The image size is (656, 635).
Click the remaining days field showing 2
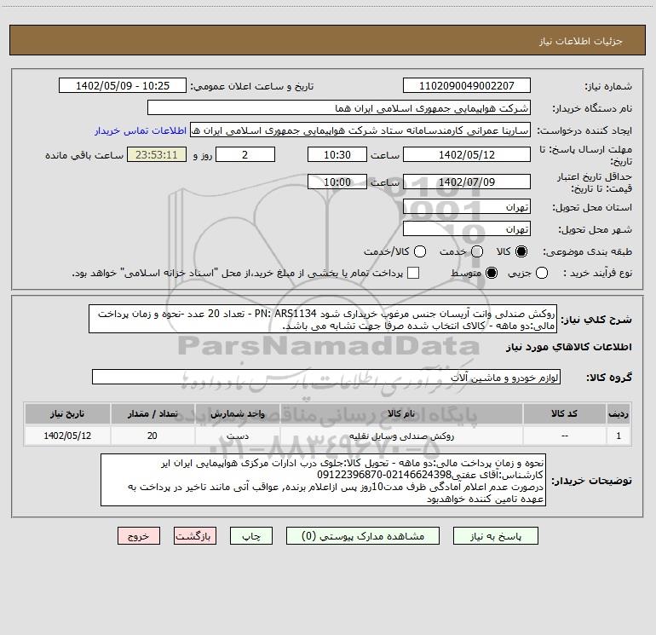[x=245, y=155]
